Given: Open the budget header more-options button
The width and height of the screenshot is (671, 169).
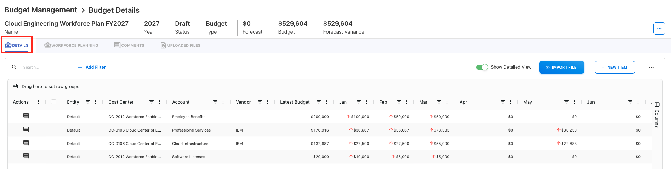Looking at the screenshot, I should (659, 29).
